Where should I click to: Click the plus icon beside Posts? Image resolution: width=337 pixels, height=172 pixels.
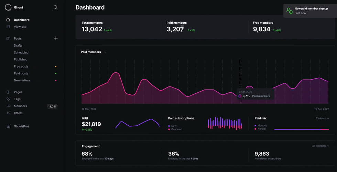coord(56,38)
